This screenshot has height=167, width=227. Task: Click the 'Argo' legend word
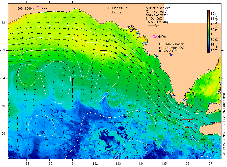coord(44,8)
